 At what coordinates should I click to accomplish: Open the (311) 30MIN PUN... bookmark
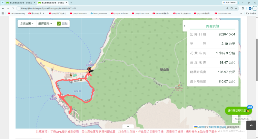[x=223, y=13]
